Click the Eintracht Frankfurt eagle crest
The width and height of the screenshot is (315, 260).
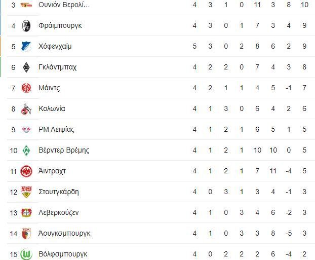click(x=26, y=171)
